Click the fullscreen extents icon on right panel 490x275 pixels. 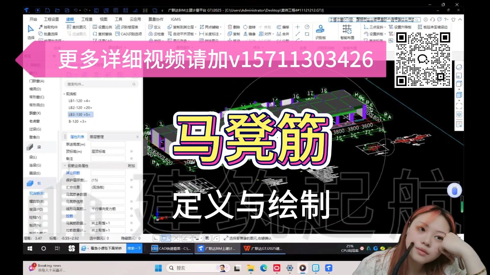(459, 106)
